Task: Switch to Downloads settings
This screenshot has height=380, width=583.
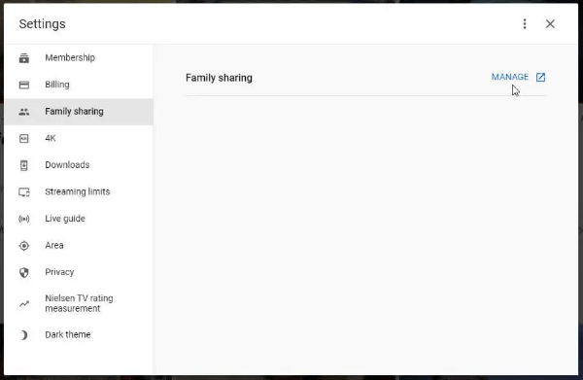Action: click(x=79, y=165)
